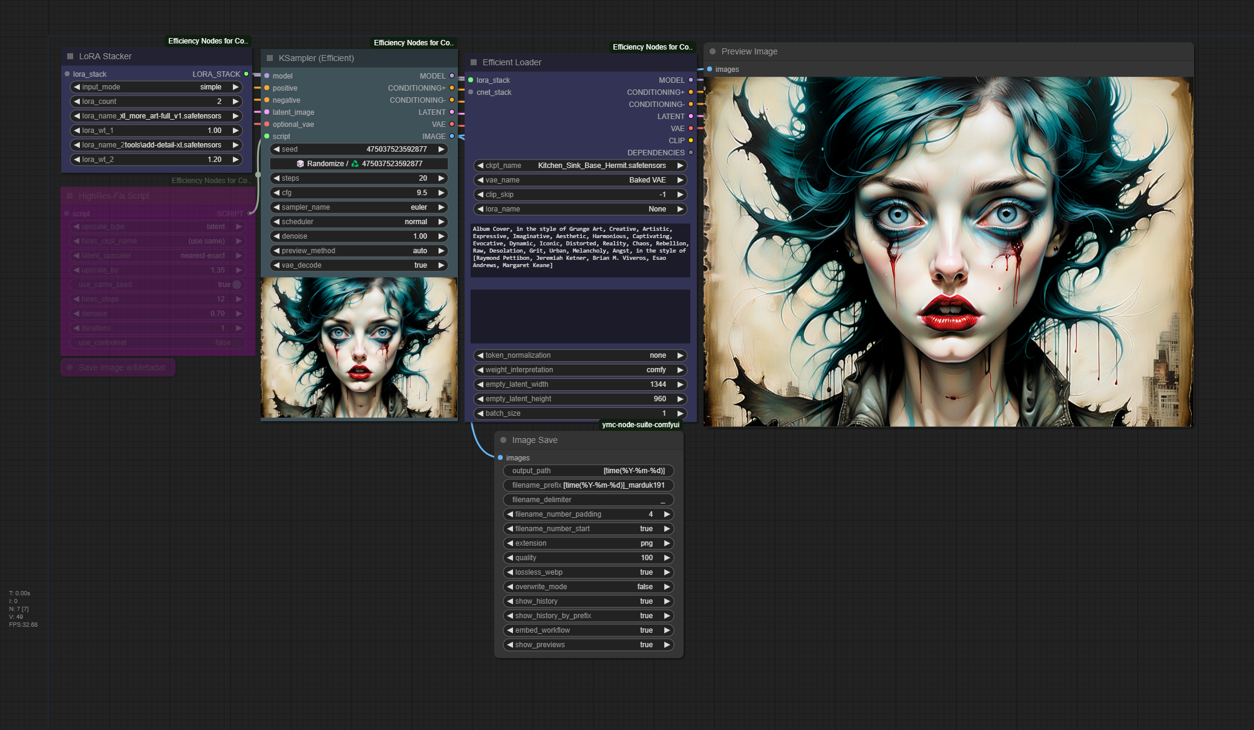
Task: Click the Randomize seed button in KSampler
Action: coord(359,164)
